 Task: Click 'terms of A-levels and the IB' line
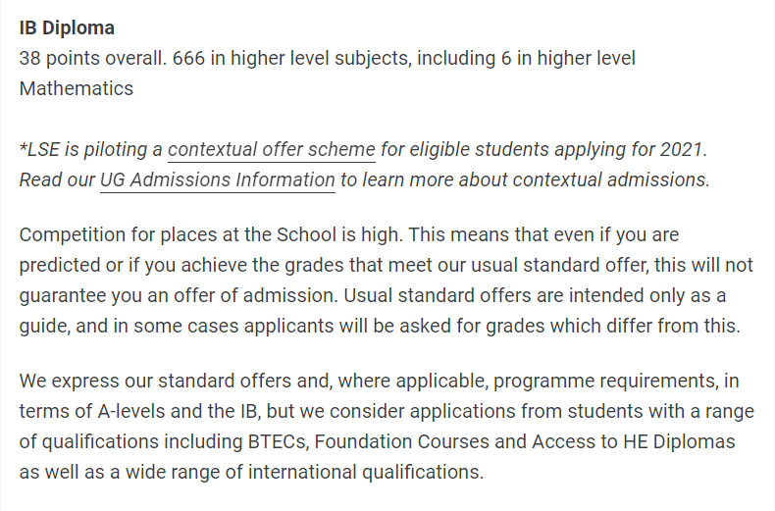pos(387,411)
